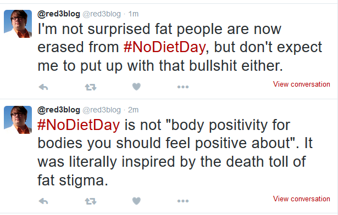
Task: View conversation for the second tweet
Action: [301, 199]
